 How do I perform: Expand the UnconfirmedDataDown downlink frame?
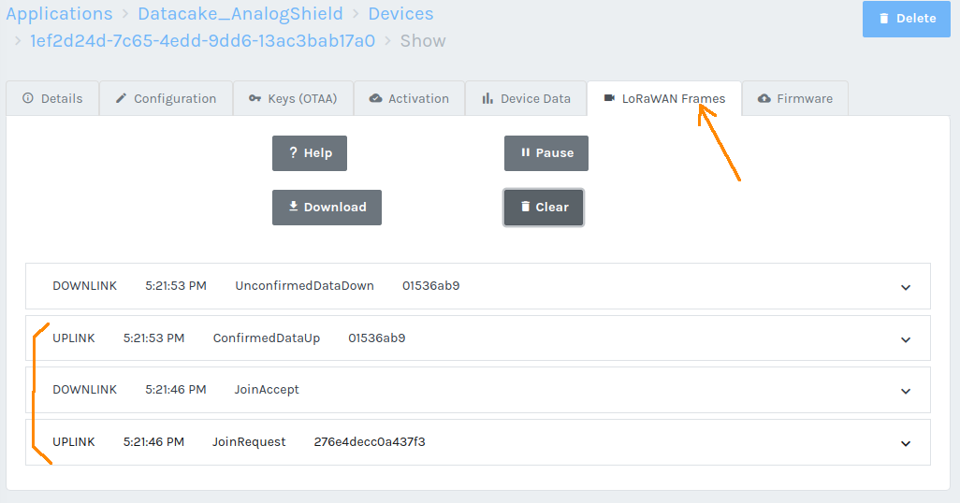pos(905,287)
